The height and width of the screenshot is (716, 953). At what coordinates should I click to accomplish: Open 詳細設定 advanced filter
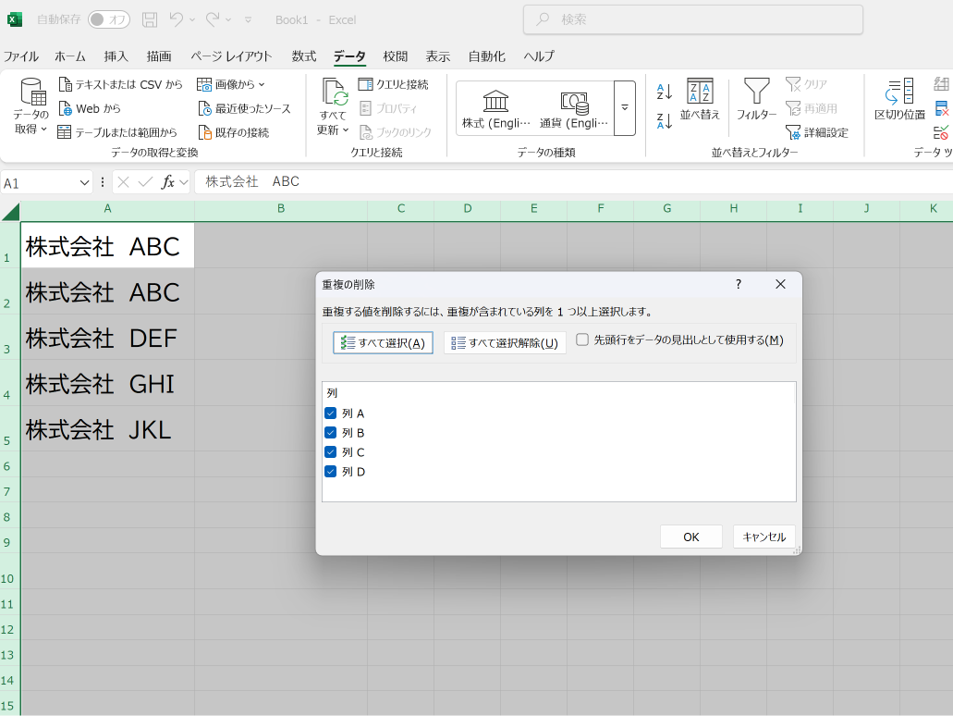point(817,132)
